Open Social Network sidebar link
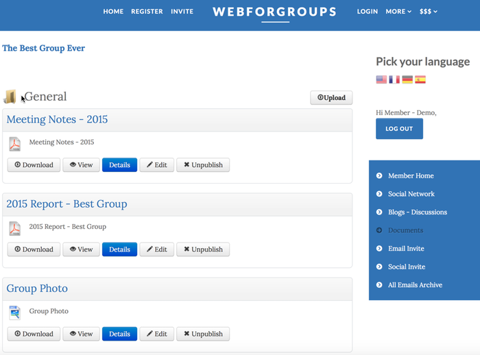Image resolution: width=480 pixels, height=355 pixels. pyautogui.click(x=411, y=194)
